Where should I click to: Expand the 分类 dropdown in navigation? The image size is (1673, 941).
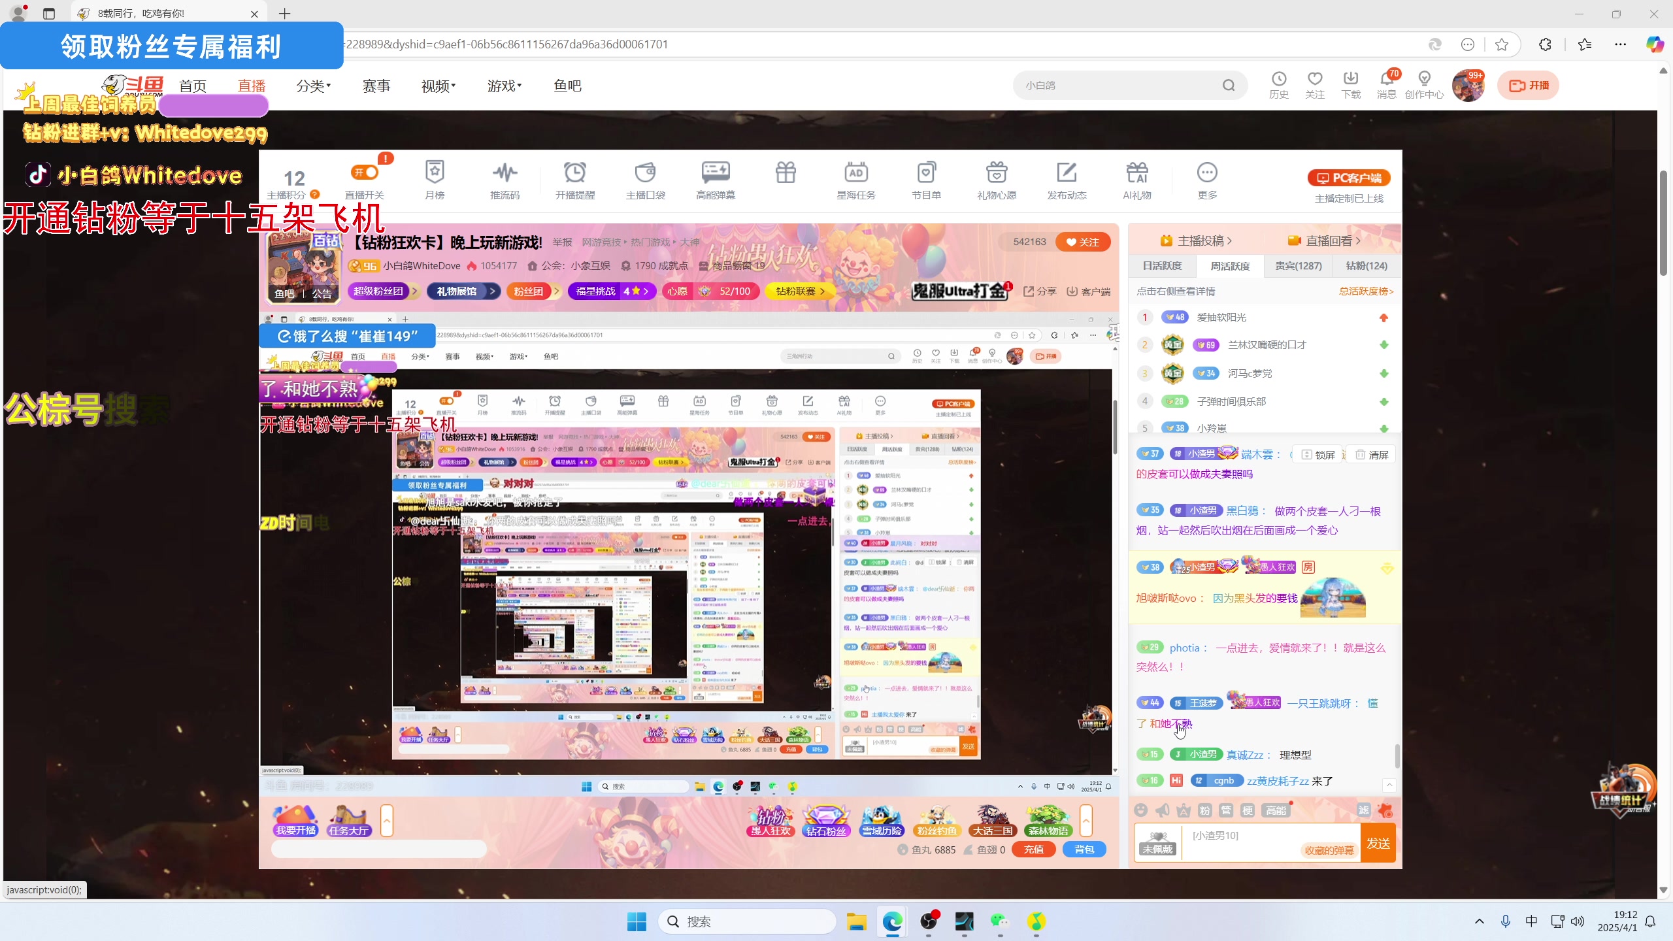point(314,86)
